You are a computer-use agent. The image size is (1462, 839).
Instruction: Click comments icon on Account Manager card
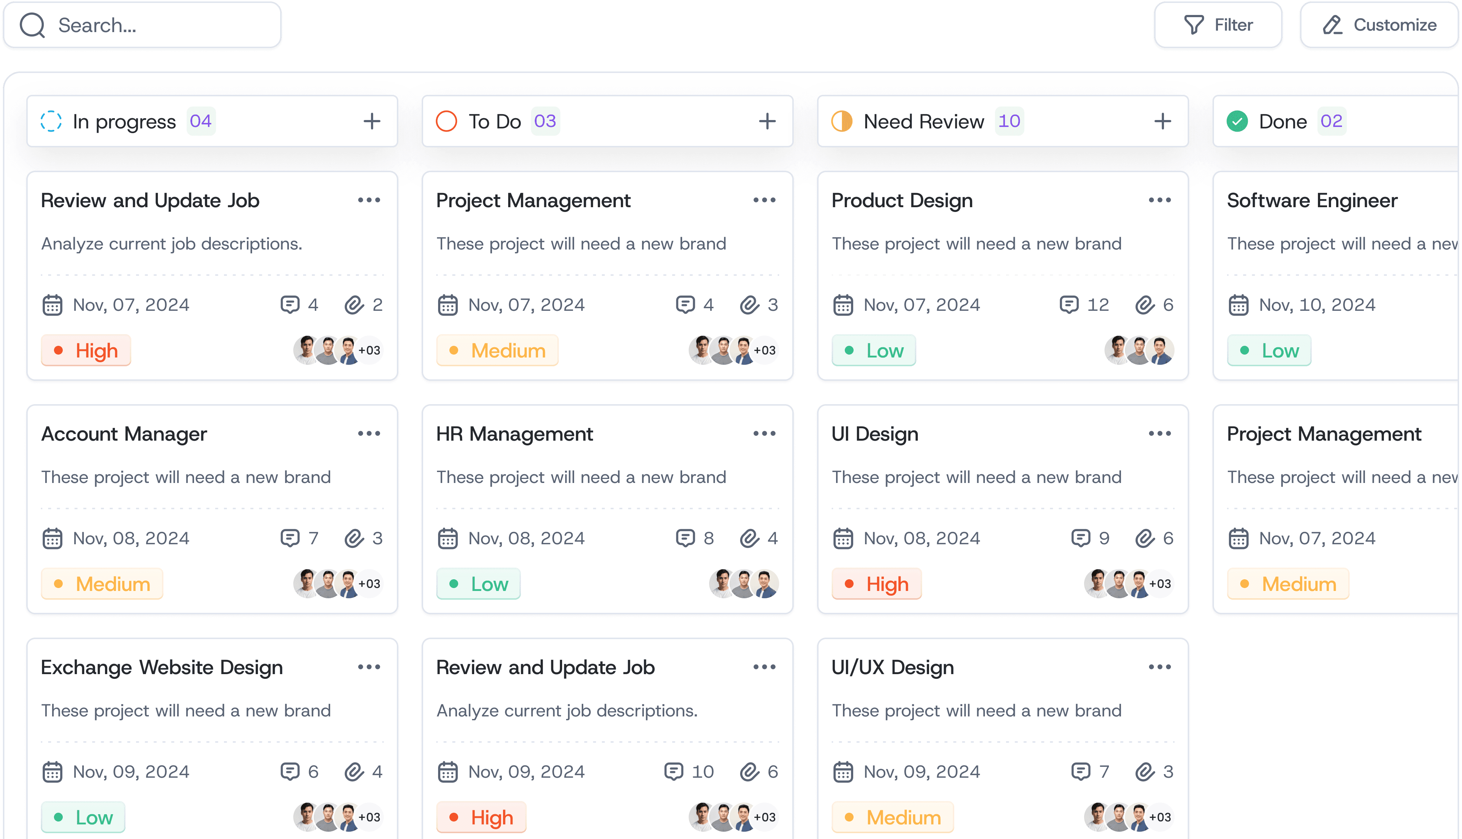(x=290, y=538)
